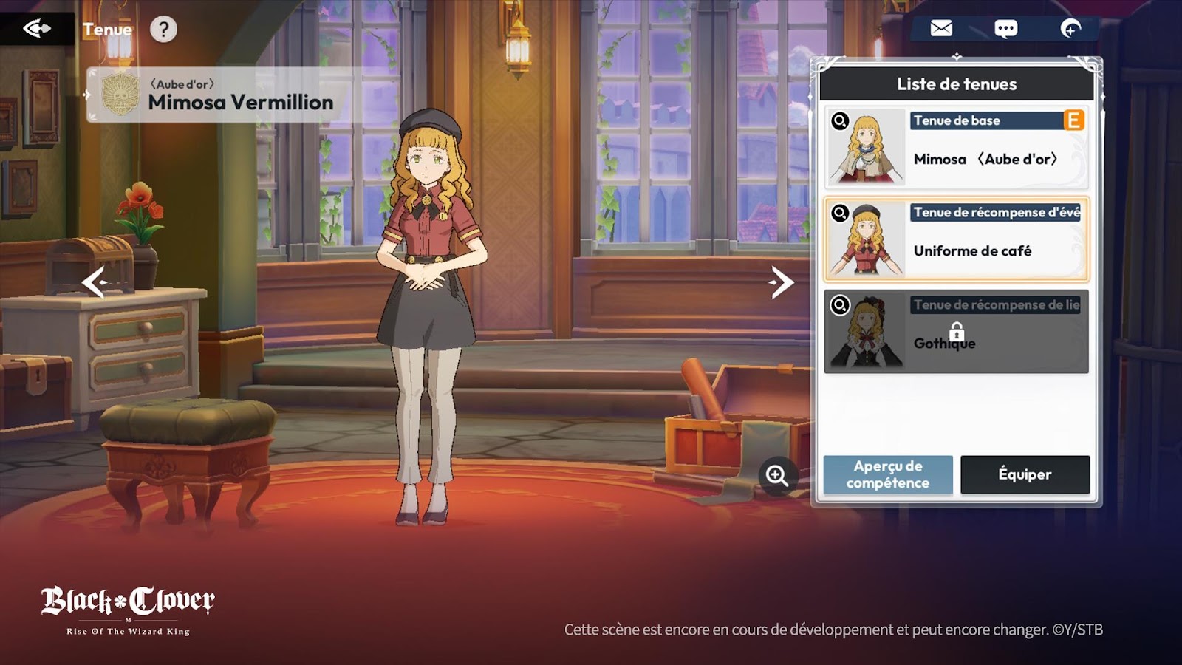Open the mail envelope icon
The image size is (1182, 665).
pyautogui.click(x=941, y=29)
